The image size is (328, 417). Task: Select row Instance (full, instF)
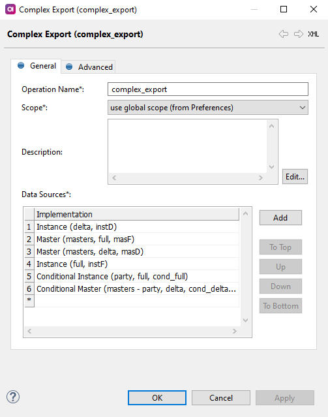click(137, 264)
